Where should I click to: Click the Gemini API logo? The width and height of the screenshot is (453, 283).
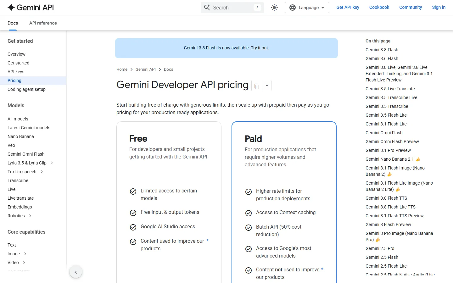point(31,8)
